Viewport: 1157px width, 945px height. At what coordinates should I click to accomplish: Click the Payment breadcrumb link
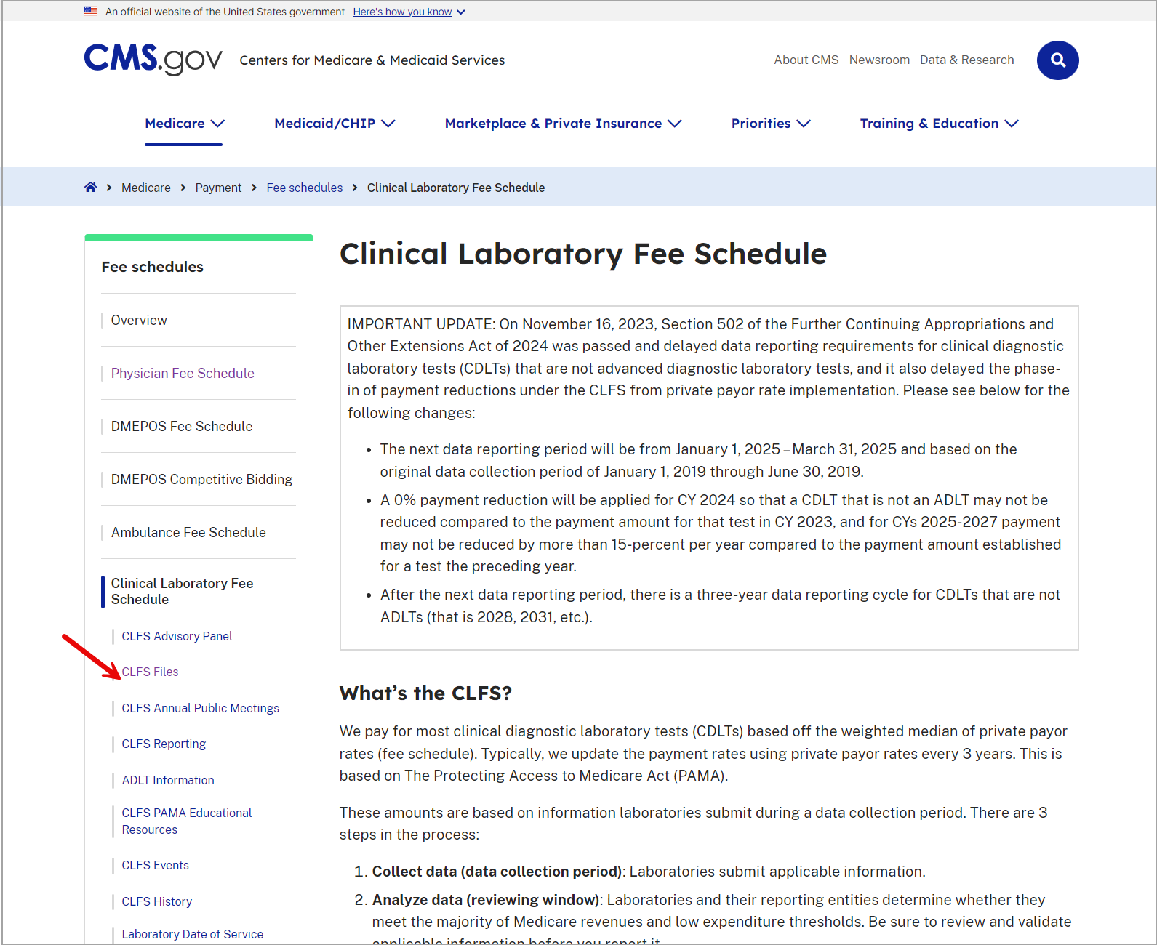click(218, 188)
